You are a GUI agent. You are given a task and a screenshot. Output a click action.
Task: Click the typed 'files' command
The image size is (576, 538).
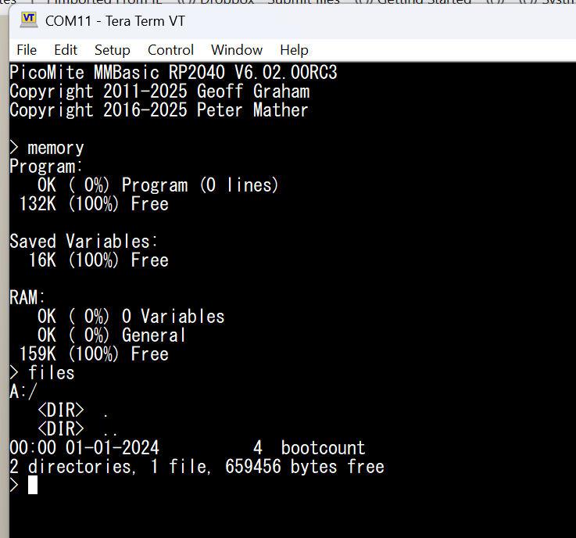pos(52,373)
